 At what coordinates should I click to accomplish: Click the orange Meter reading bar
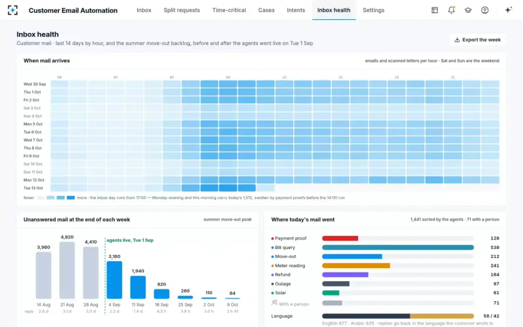point(356,266)
